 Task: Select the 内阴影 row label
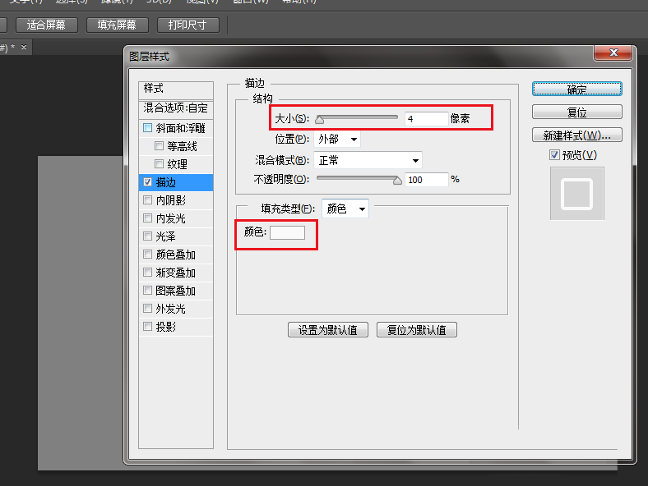[171, 200]
